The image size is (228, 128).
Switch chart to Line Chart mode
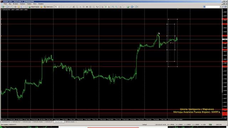[x=109, y=7]
